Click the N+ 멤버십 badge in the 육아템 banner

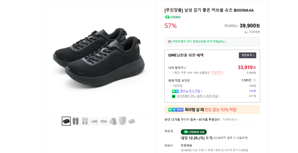[x=176, y=110]
